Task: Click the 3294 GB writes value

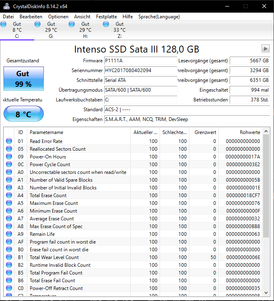Action: pyautogui.click(x=250, y=70)
